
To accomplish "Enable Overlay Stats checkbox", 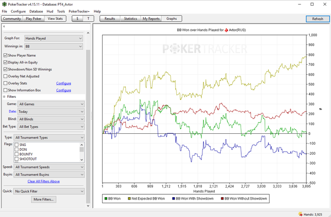I will coord(6,83).
